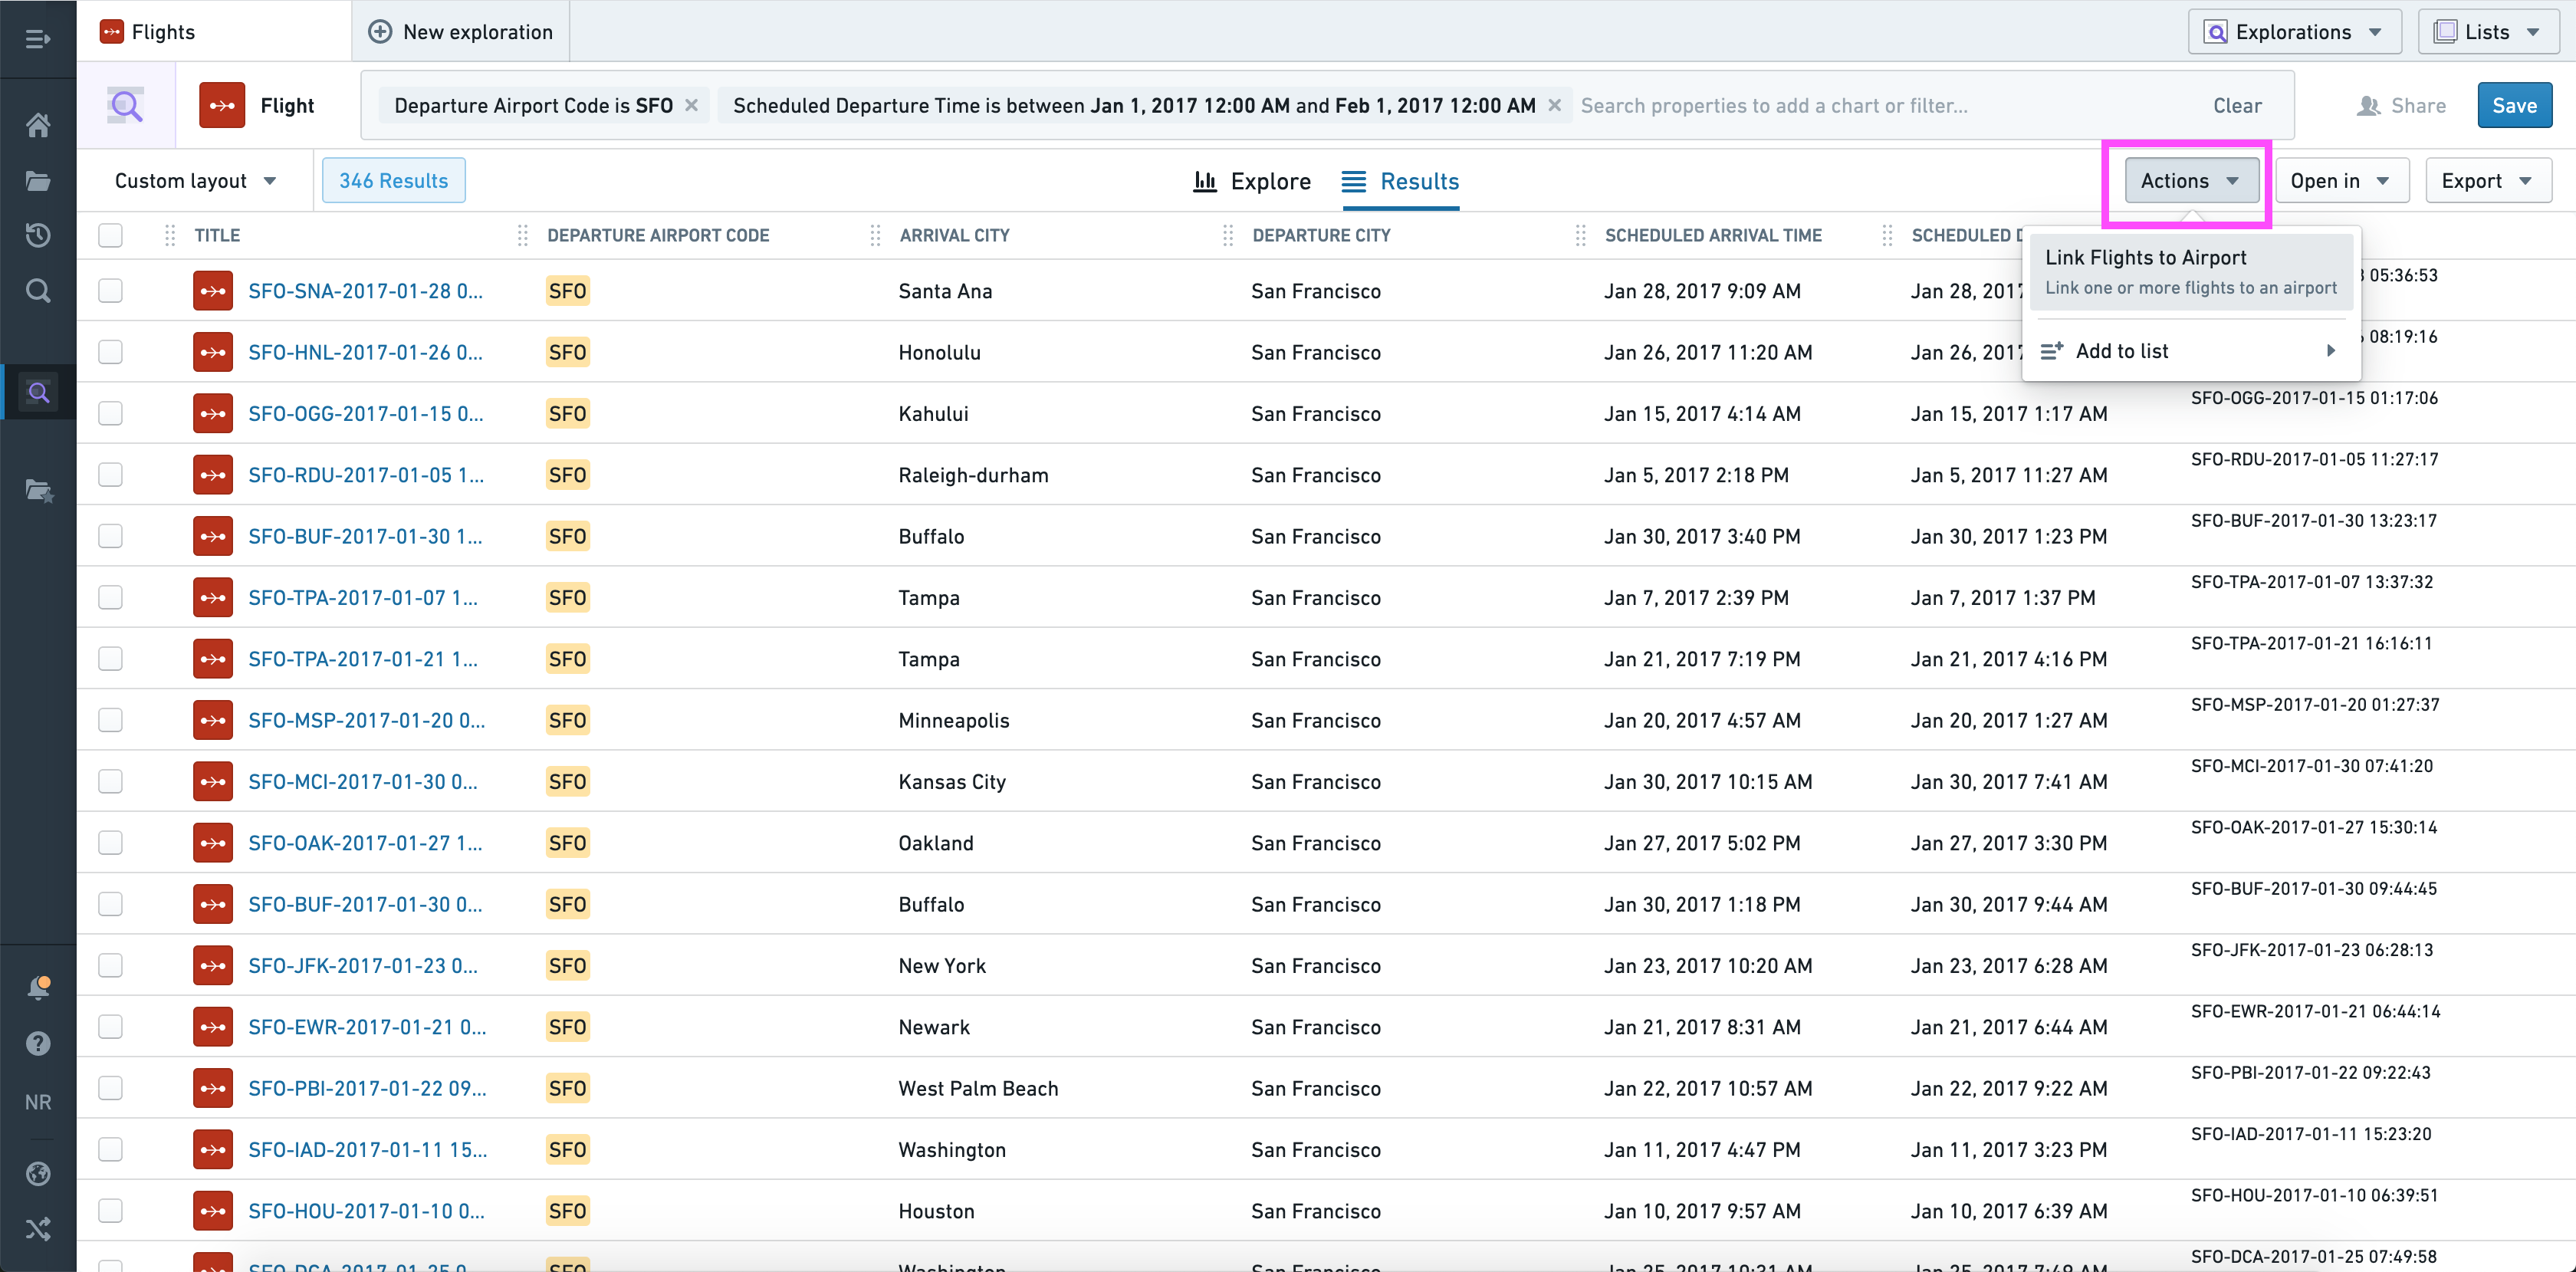
Task: Check the Buffalo 3:40 PM row checkbox
Action: (111, 536)
